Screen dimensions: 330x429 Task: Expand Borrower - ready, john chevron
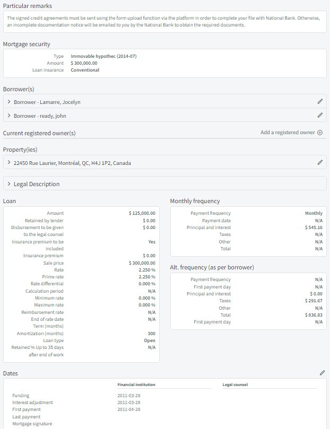9,116
